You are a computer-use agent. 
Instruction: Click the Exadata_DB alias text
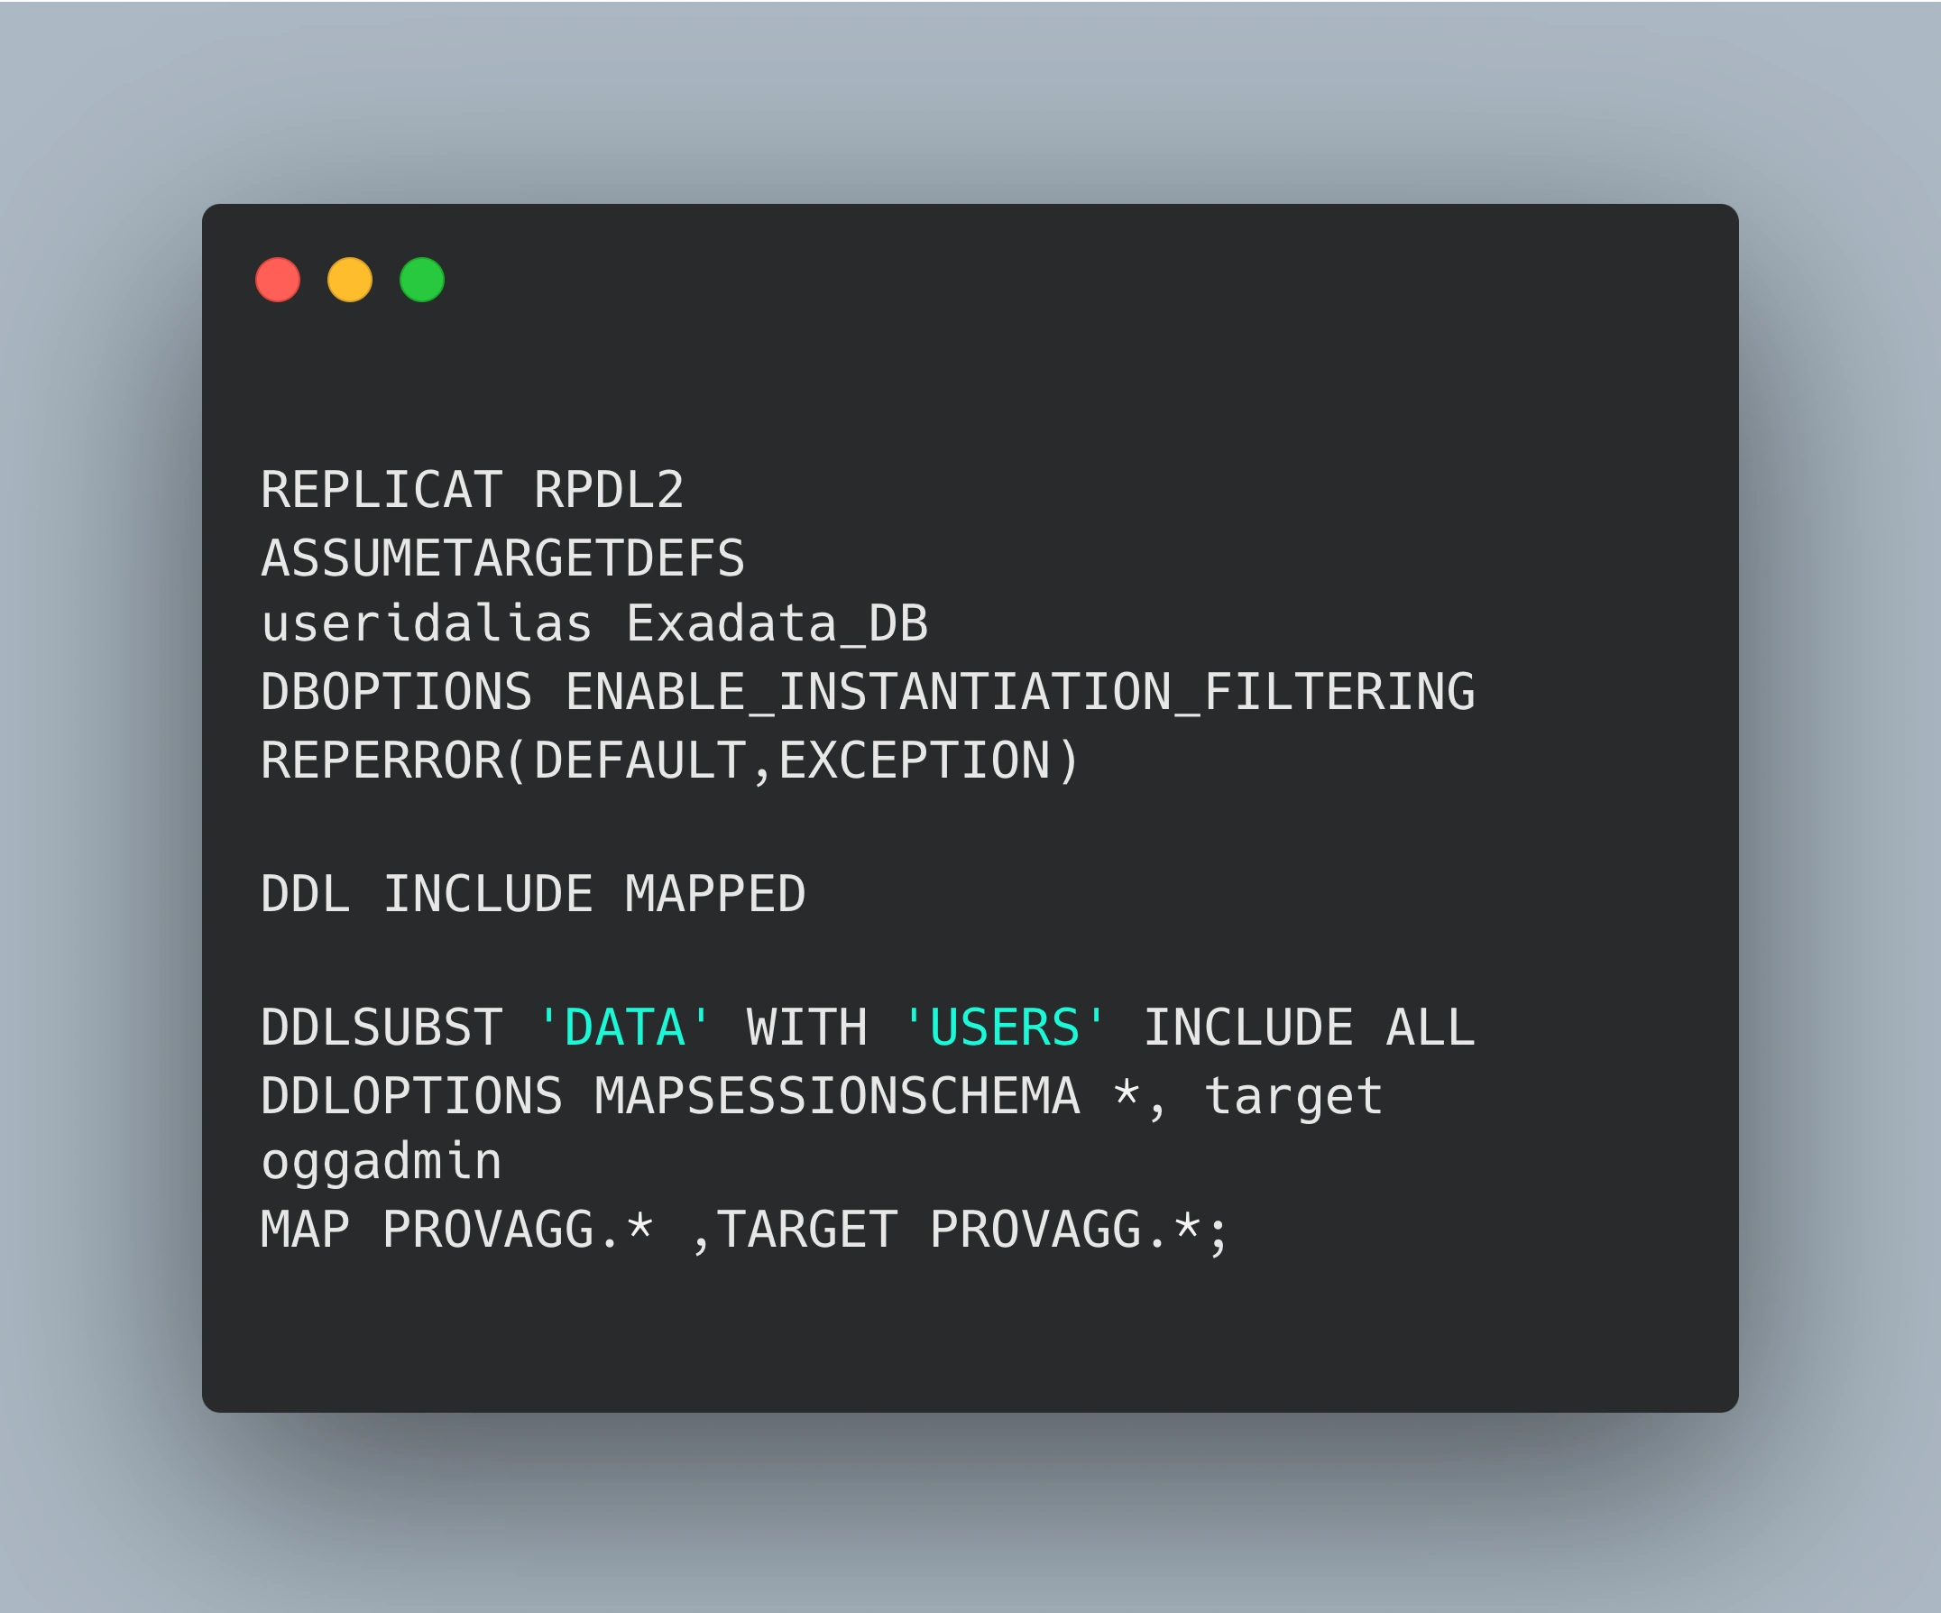click(x=777, y=624)
